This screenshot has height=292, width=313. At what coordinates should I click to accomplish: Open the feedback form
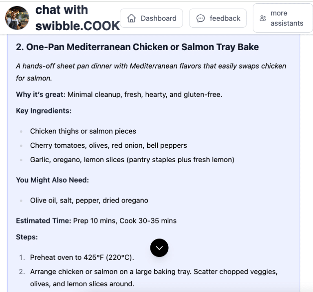click(x=218, y=18)
